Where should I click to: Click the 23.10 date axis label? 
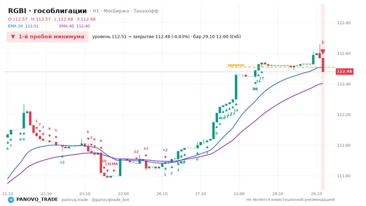85,194
